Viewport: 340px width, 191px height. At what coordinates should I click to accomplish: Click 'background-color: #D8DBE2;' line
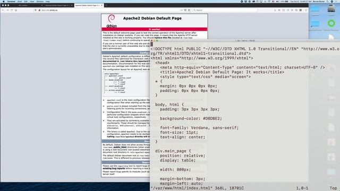click(x=191, y=118)
